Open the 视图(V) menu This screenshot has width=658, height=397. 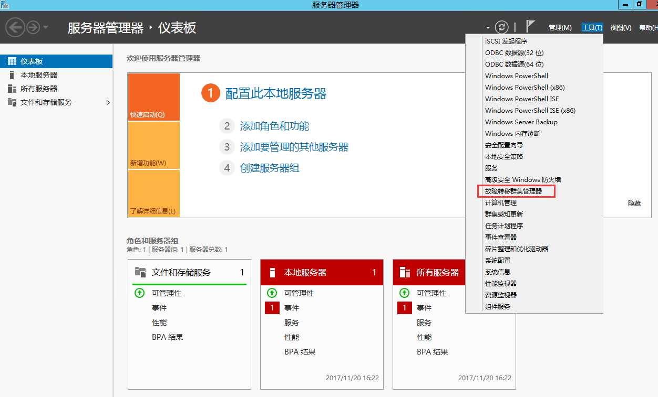click(x=621, y=28)
